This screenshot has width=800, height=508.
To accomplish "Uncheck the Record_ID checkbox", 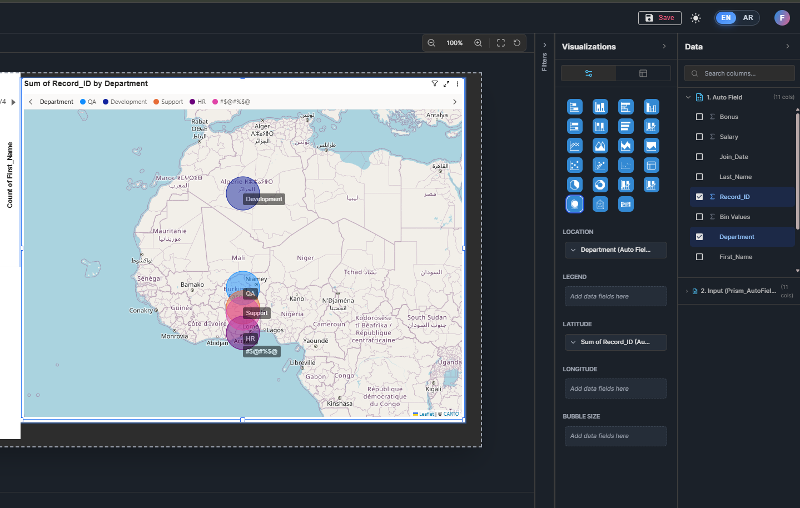I will [x=699, y=197].
